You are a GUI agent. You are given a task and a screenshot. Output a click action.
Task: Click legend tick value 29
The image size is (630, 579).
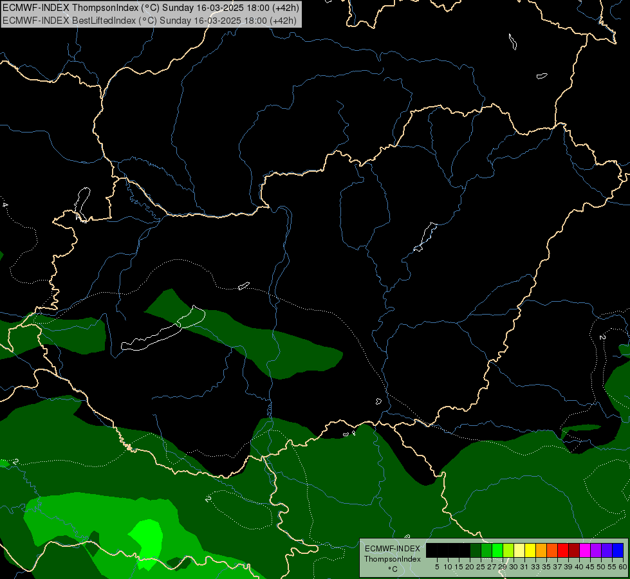(x=503, y=567)
